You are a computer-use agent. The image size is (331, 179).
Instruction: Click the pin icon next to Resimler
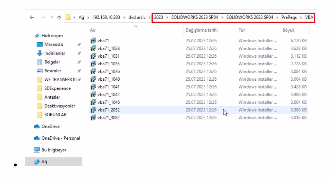coord(79,71)
